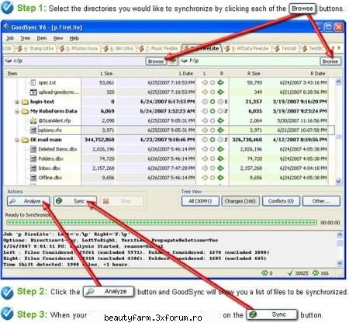Click green right arrow in Folders.dbx row
Viewport: 349px width, 323px height.
pyautogui.click(x=220, y=158)
